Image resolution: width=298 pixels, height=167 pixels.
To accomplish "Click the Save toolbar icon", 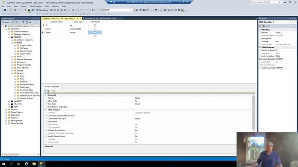I will pos(29,10).
